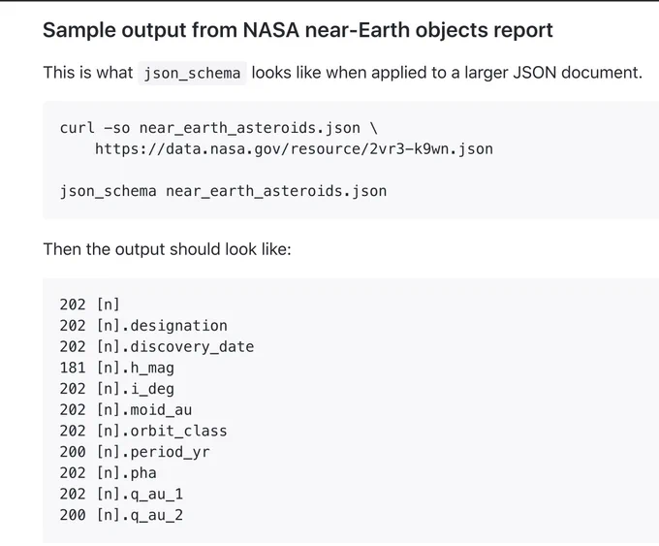Click the [n].i_deg output line
Viewport: 659px width, 546px height.
pos(117,389)
